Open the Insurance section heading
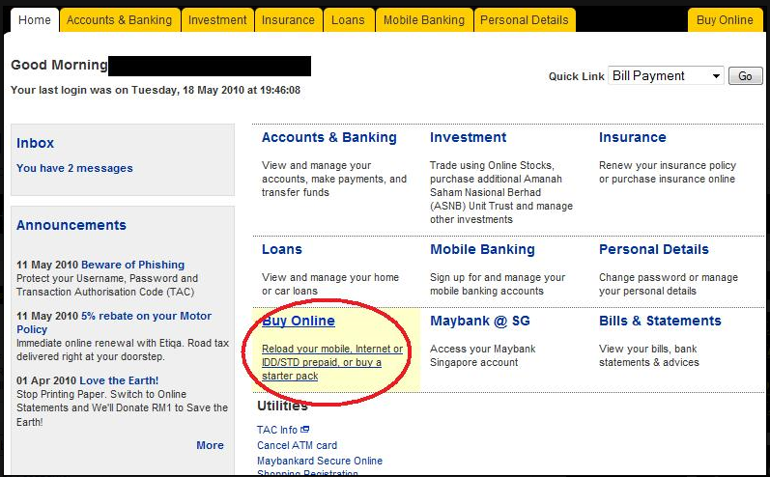Screen dimensions: 770x477 [x=633, y=137]
